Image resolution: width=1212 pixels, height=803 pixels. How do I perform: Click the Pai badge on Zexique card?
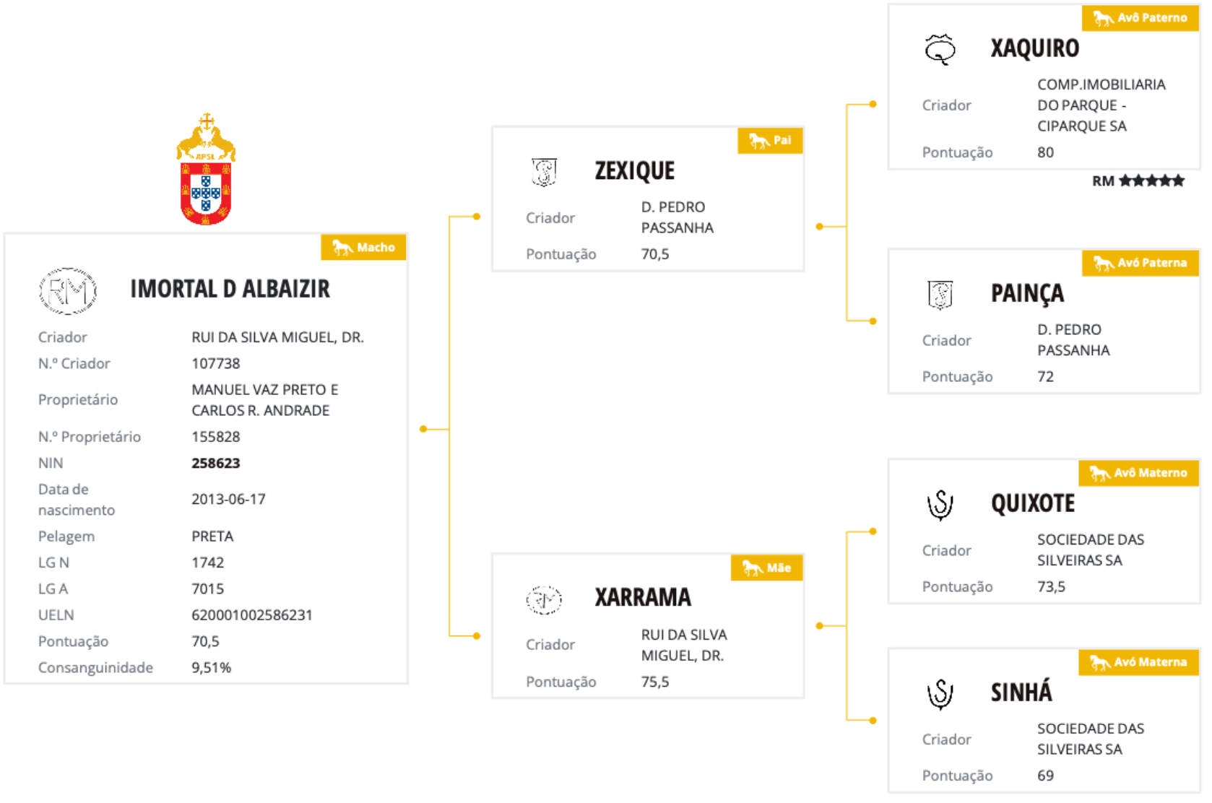(x=770, y=141)
